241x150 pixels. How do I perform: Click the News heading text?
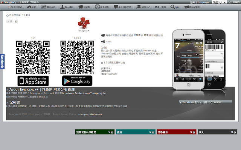[108, 42]
